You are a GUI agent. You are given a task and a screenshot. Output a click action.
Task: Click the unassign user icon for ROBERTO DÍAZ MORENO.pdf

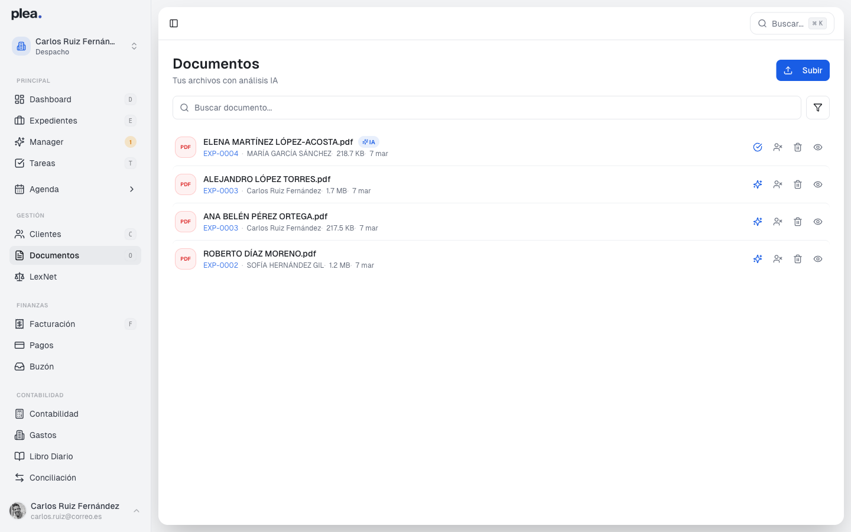(x=778, y=259)
